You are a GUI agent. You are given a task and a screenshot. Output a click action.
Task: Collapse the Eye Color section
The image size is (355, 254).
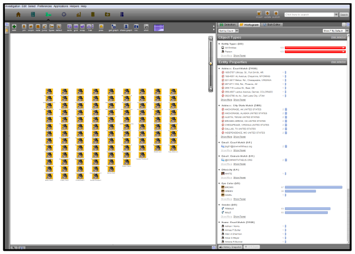pyautogui.click(x=219, y=183)
